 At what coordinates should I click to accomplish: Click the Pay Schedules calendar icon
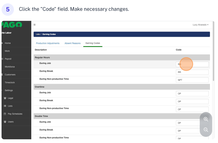click(5, 114)
